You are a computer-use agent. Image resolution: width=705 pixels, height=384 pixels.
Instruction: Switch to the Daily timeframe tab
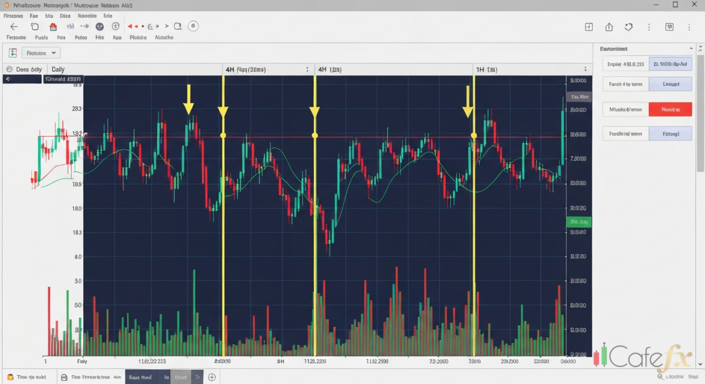tap(57, 69)
